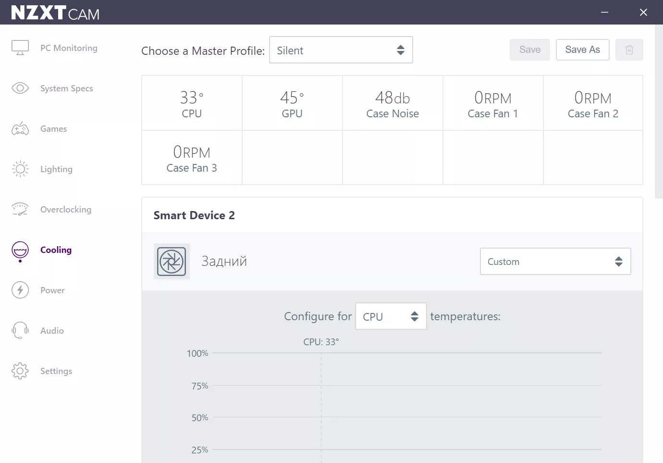Click the Configure for label
This screenshot has width=663, height=463.
click(x=318, y=316)
